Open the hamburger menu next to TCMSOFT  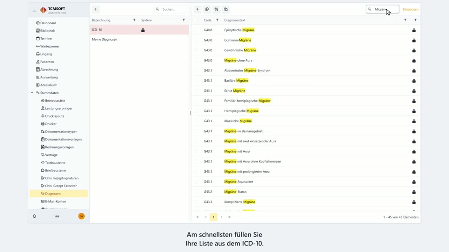(x=34, y=10)
